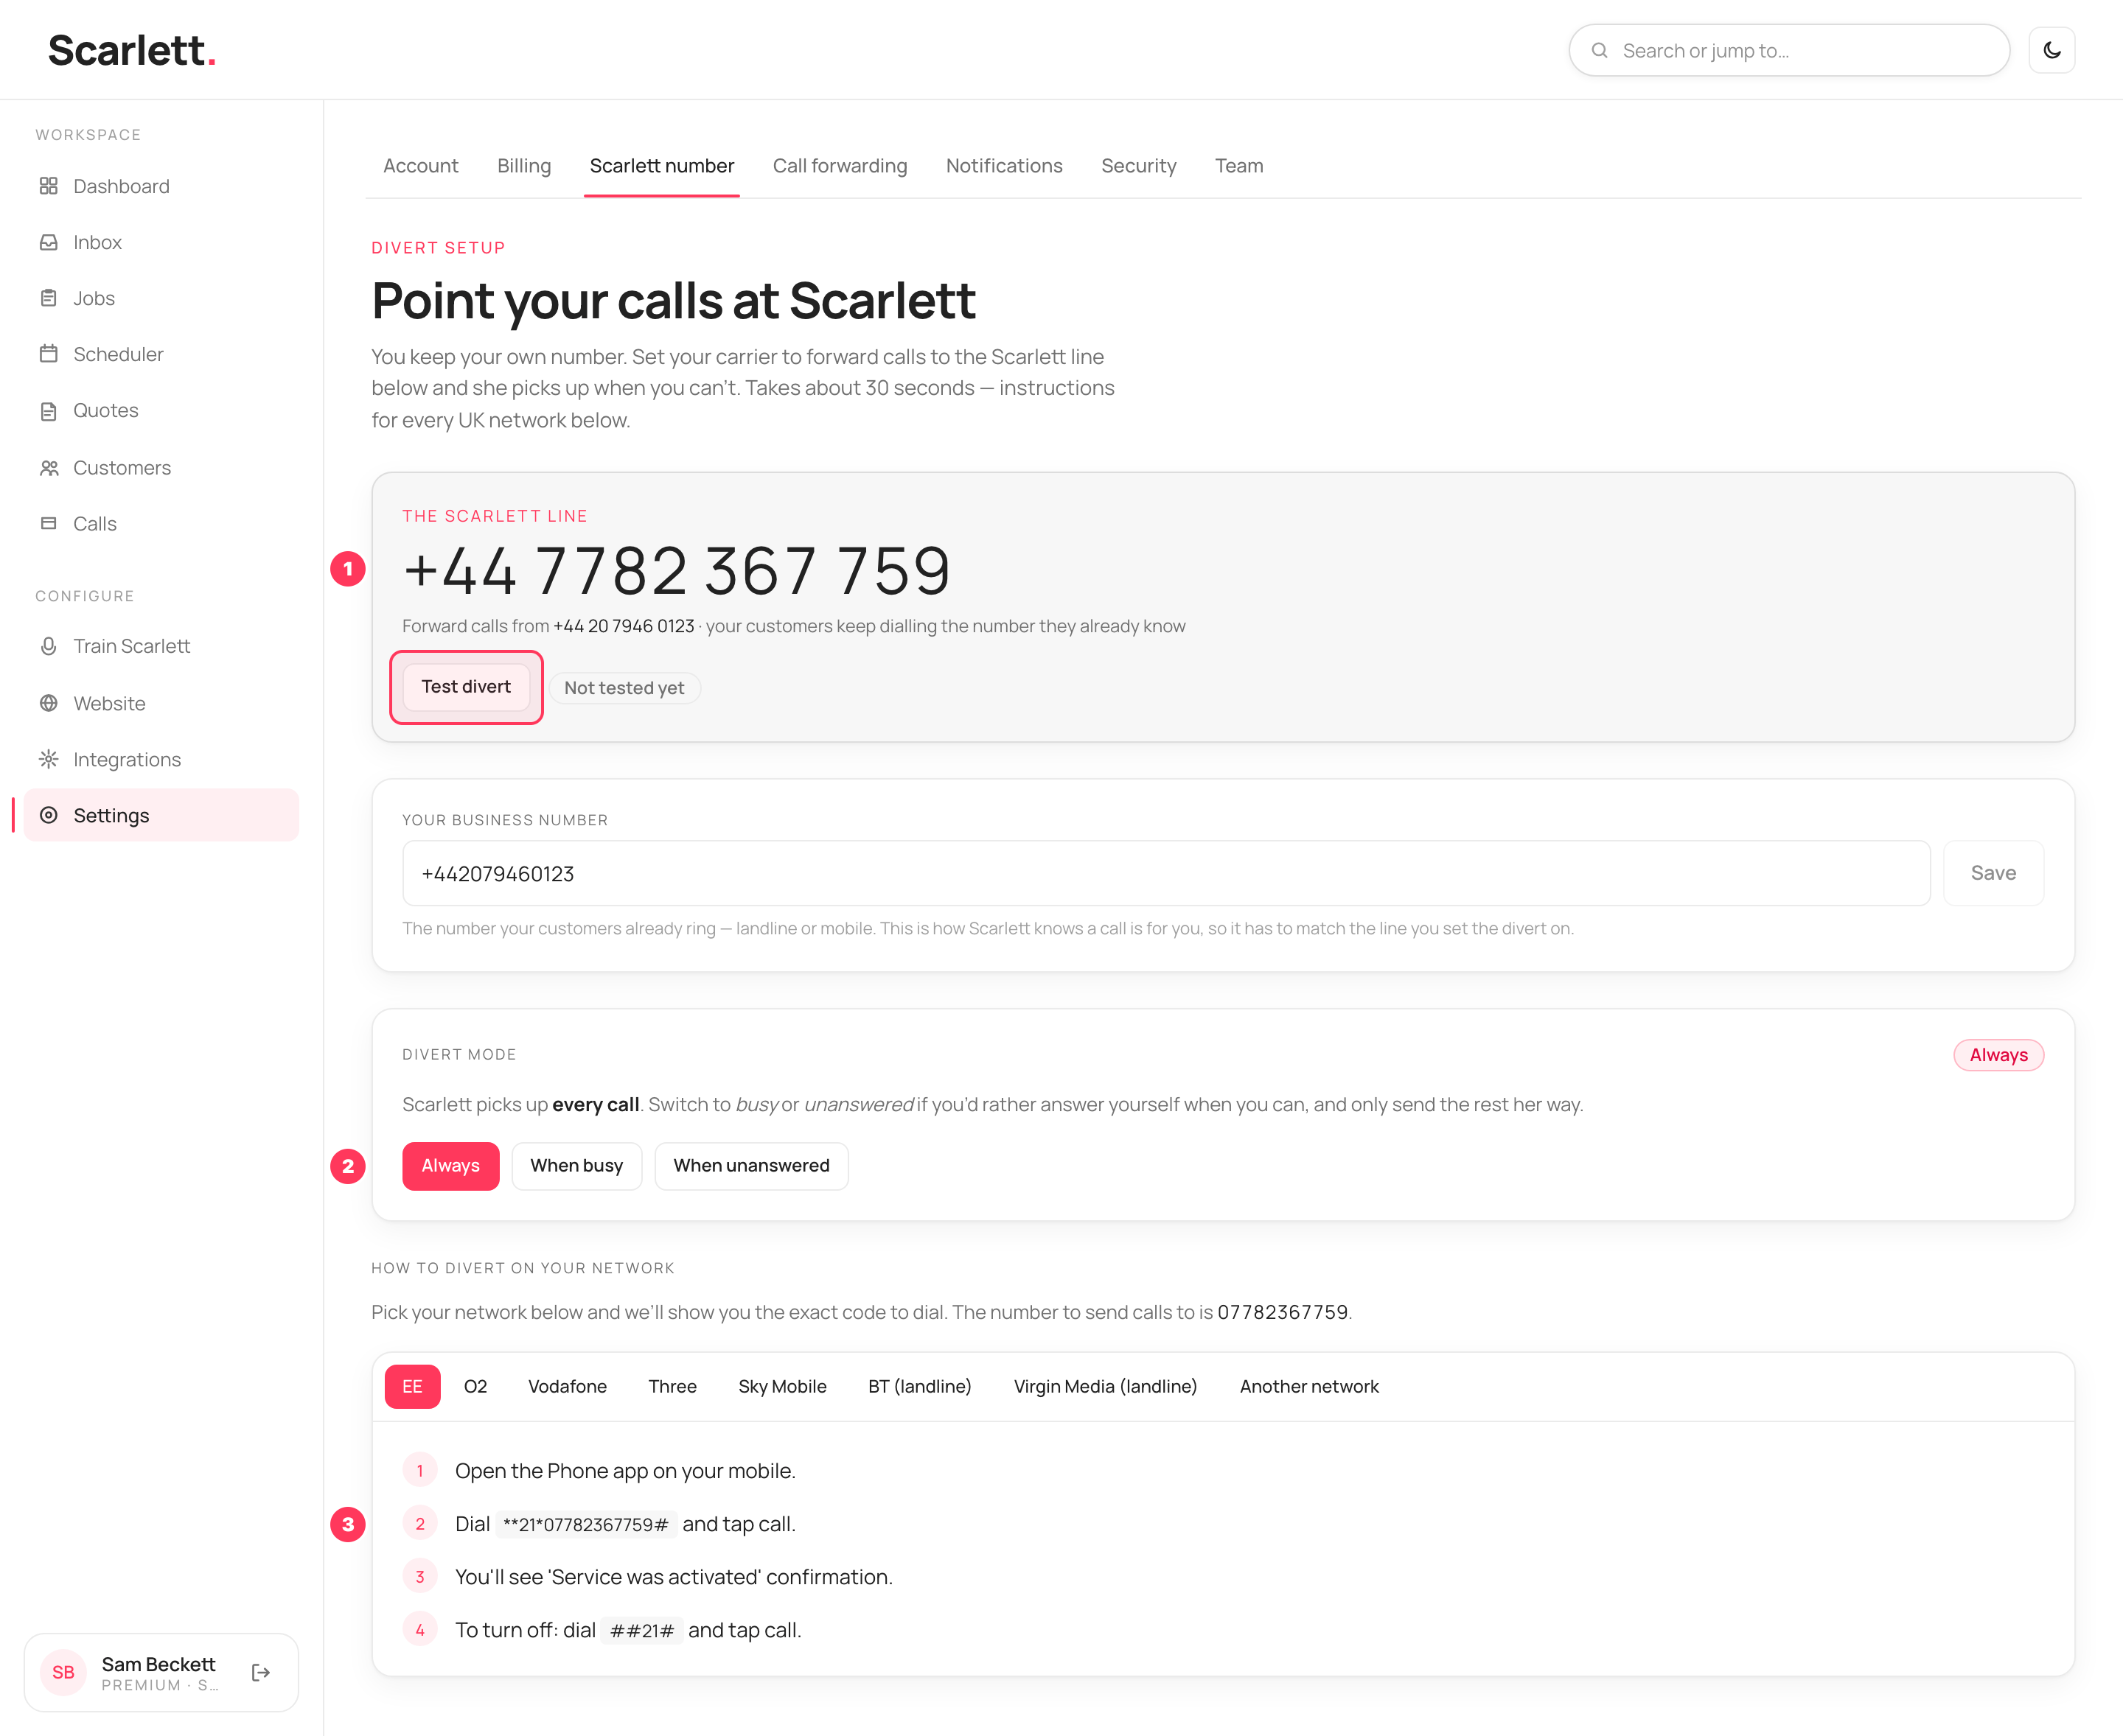
Task: Click the Sam Beckett profile name
Action: (x=158, y=1664)
